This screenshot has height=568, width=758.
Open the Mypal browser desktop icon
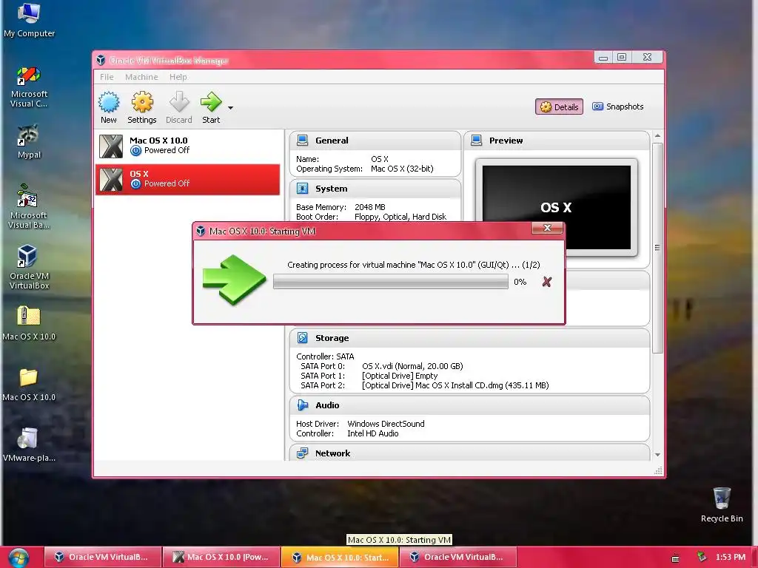coord(29,141)
